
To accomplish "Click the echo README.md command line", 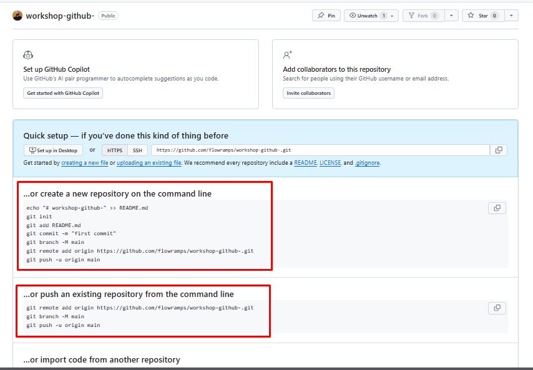I will (87, 208).
